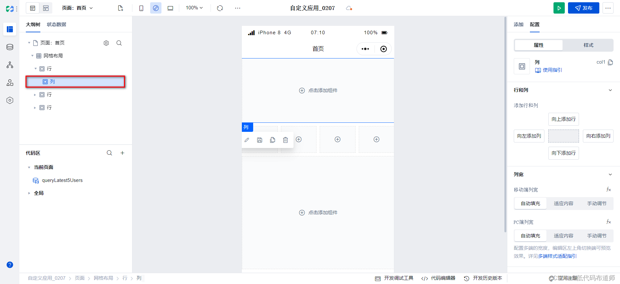Image resolution: width=620 pixels, height=284 pixels.
Task: Open the data source database icon
Action: tap(10, 47)
